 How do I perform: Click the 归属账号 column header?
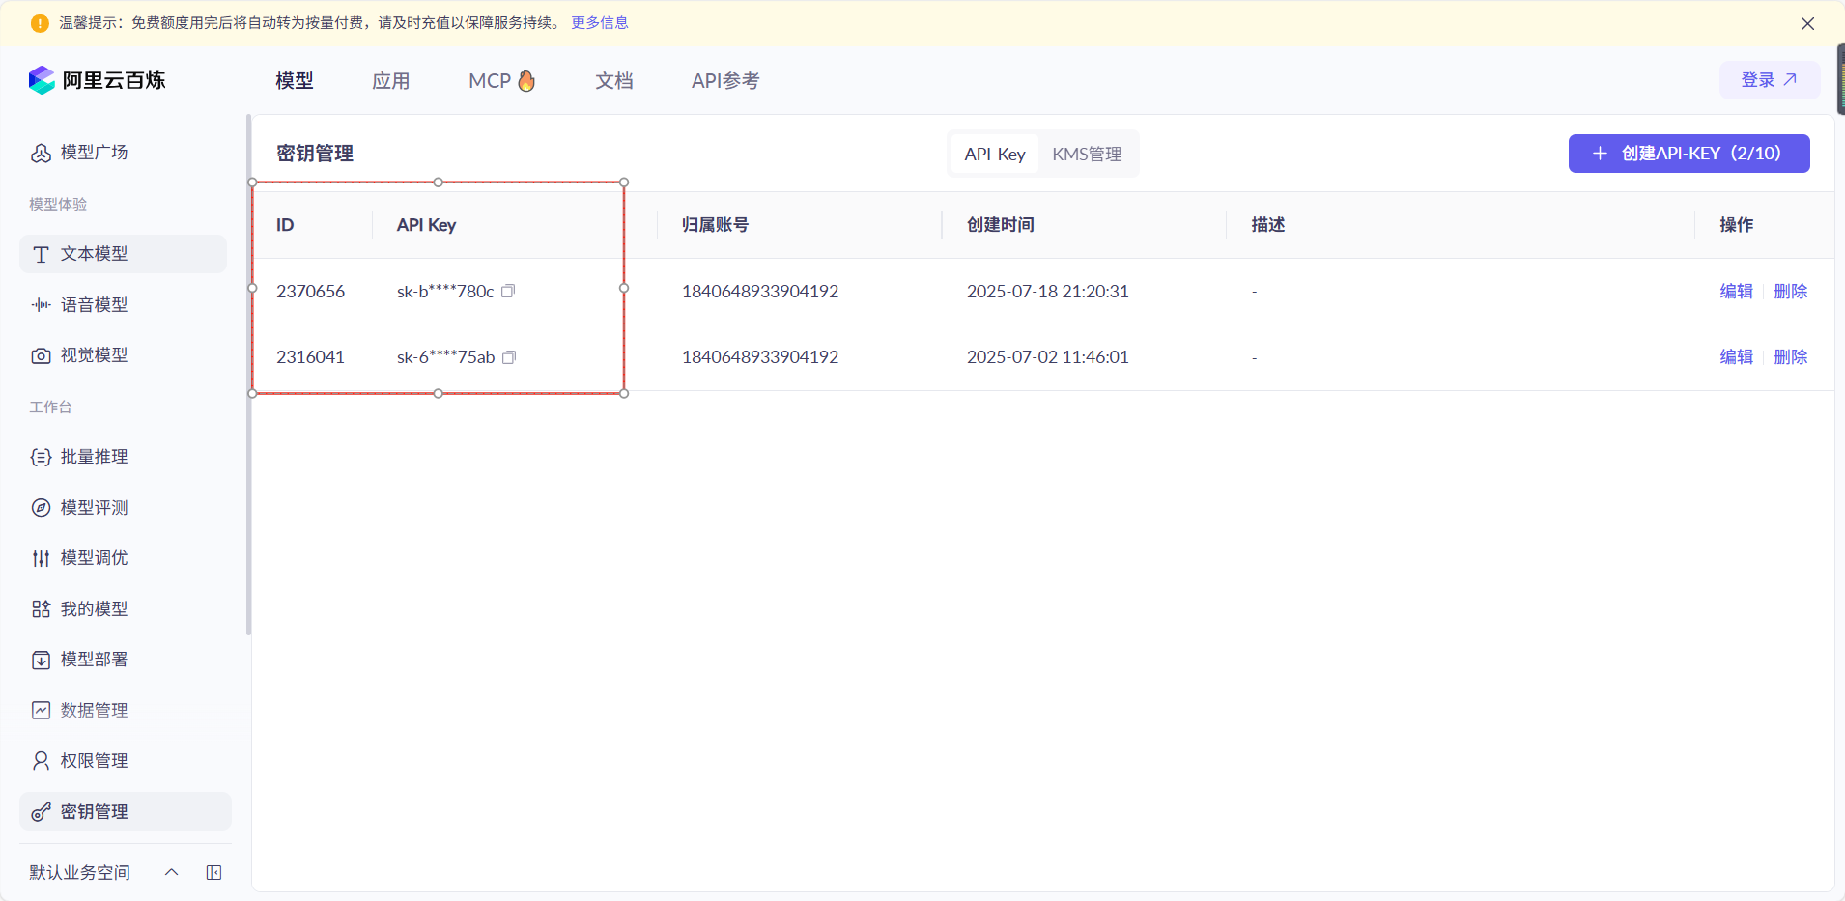point(715,225)
